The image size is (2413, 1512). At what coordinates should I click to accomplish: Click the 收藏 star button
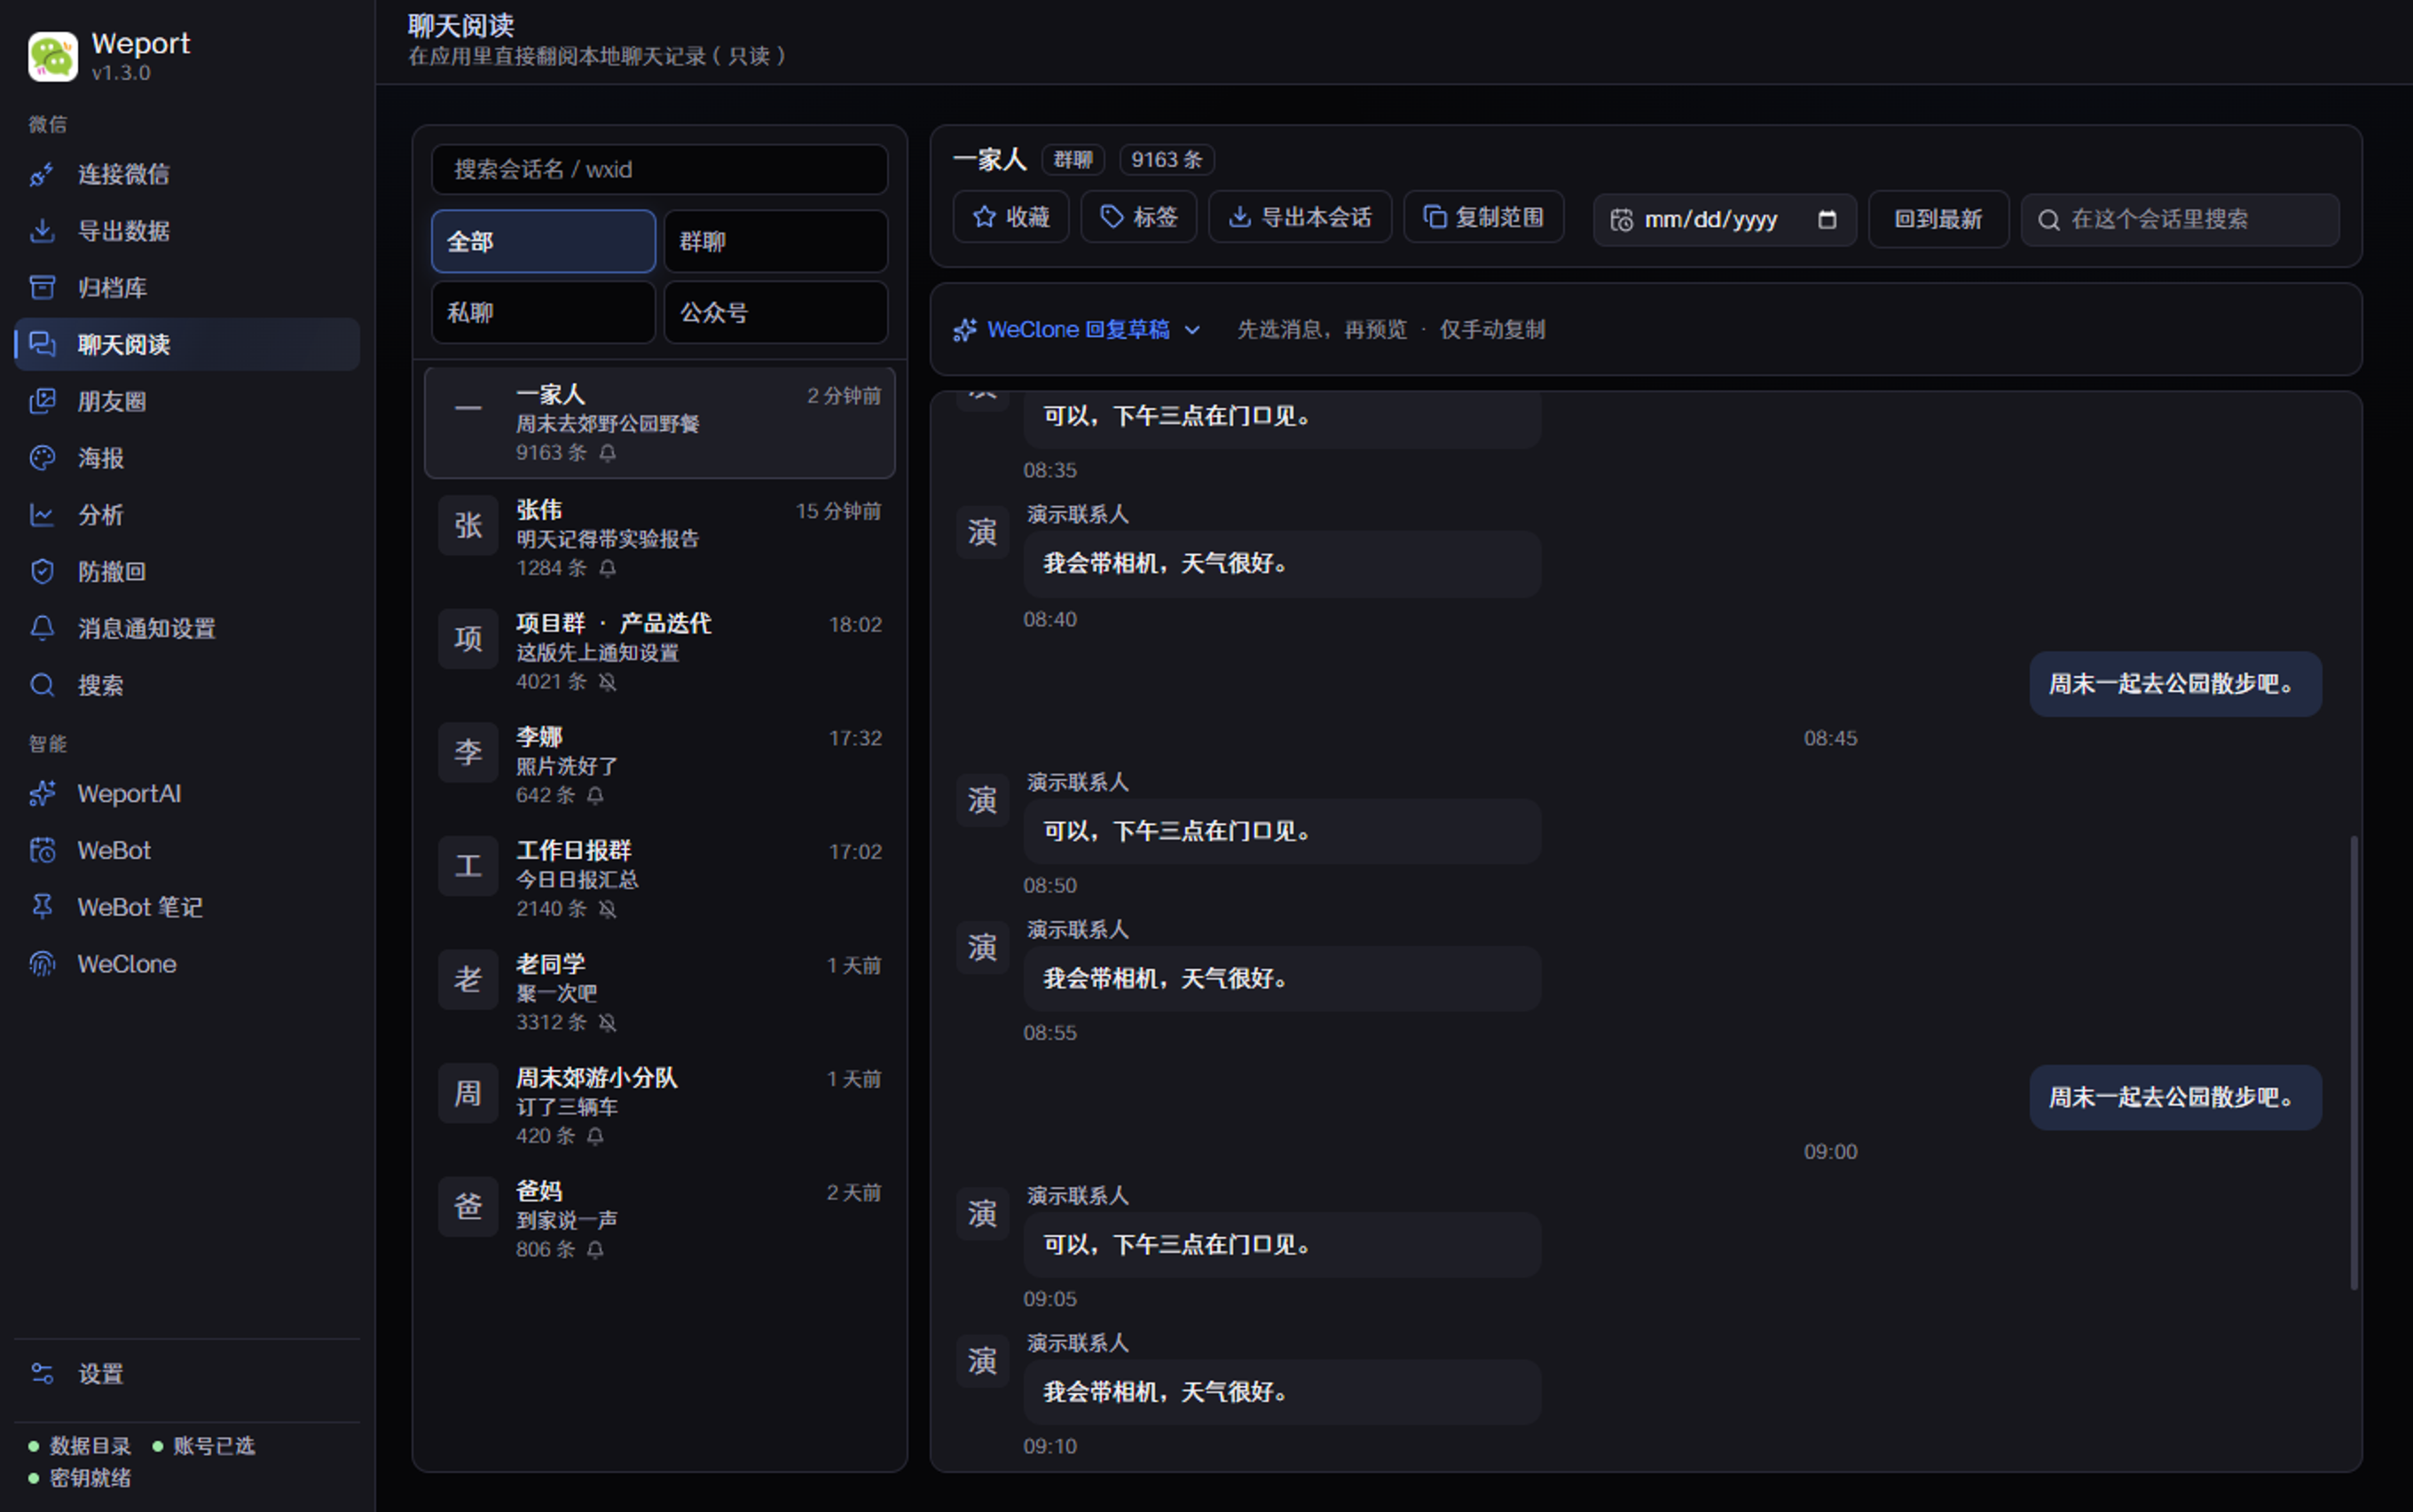[x=1010, y=217]
